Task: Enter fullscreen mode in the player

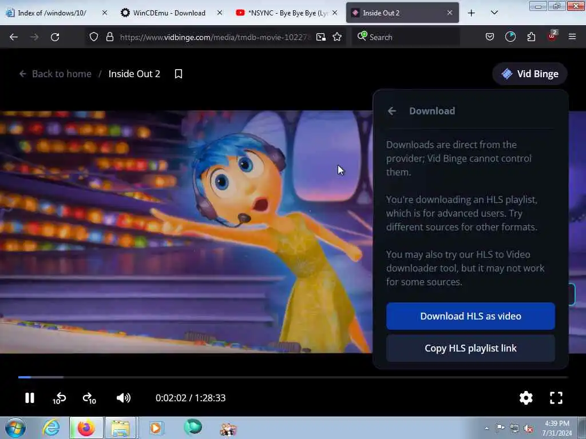Action: click(x=556, y=398)
